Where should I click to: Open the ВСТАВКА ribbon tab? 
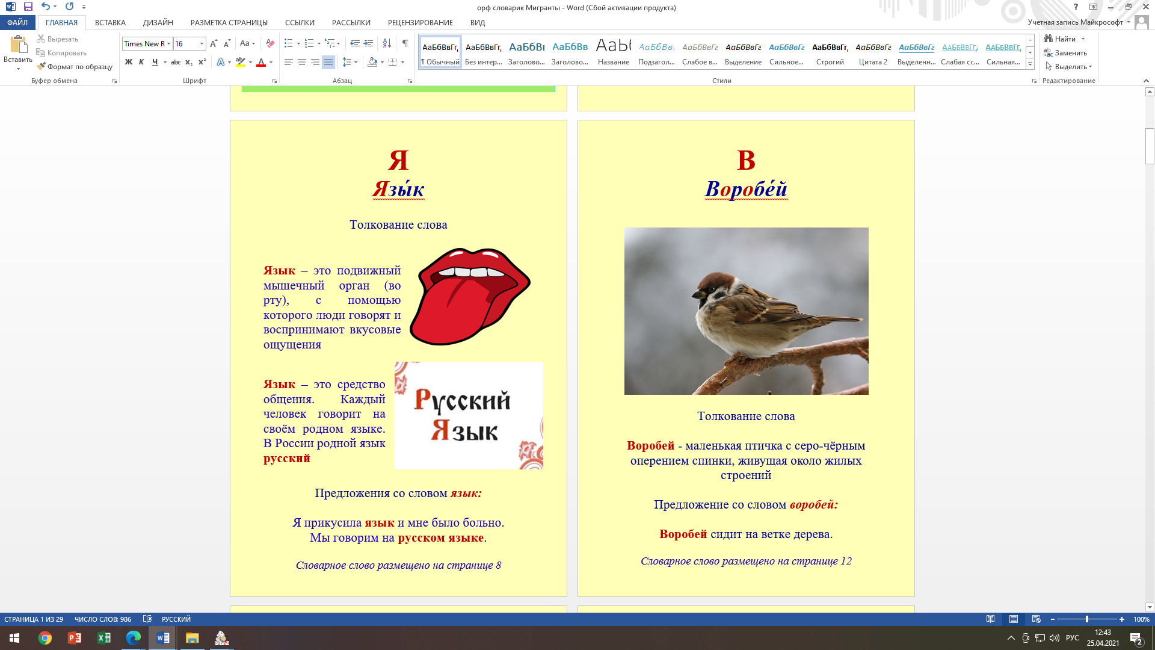point(110,23)
